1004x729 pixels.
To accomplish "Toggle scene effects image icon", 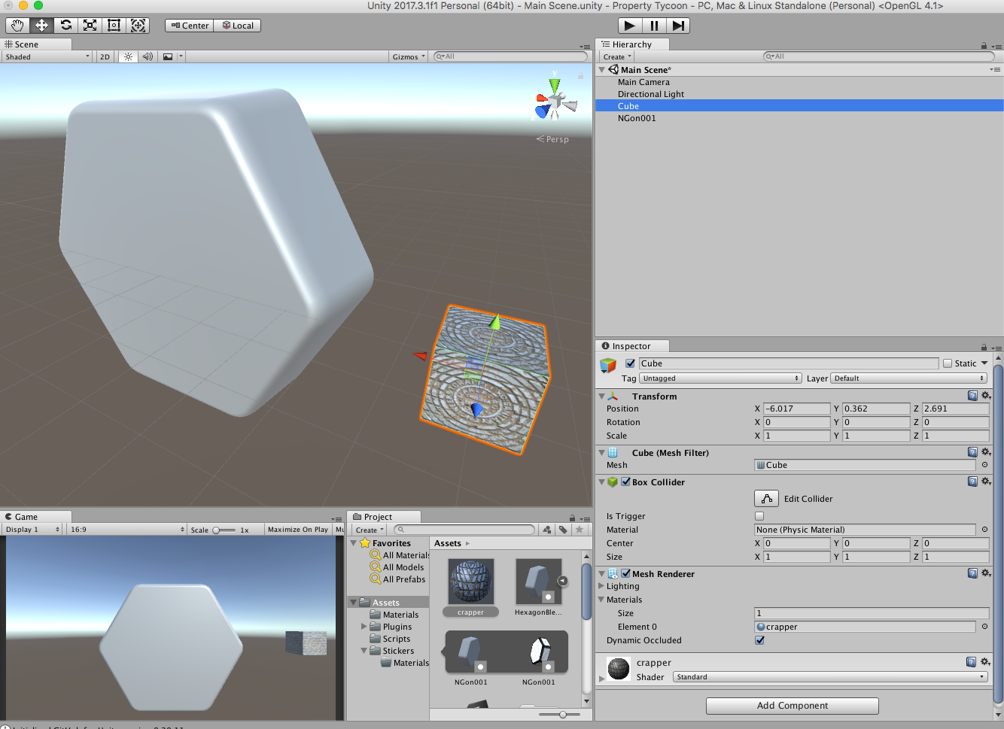I will coord(168,56).
